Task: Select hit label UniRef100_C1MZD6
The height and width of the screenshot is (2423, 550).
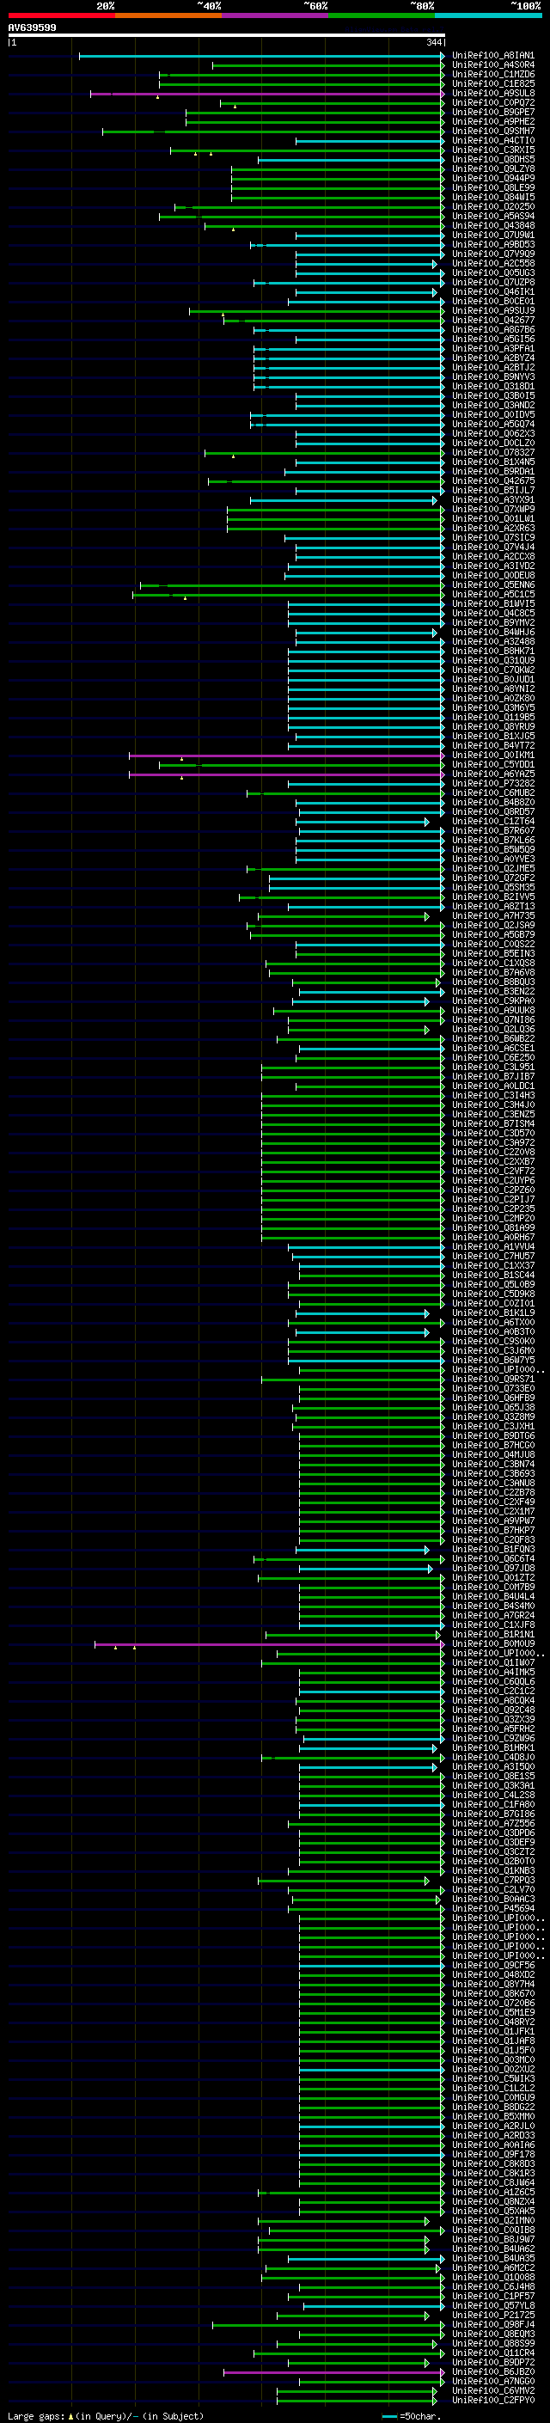Action: coord(492,74)
